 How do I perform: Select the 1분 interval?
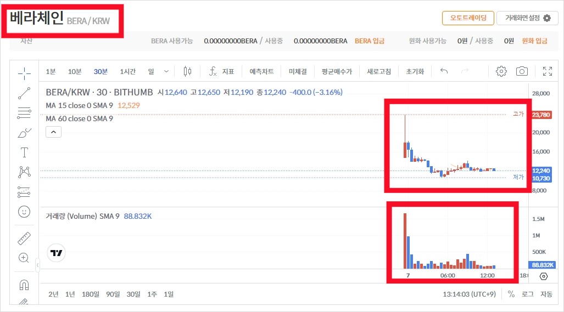pos(51,71)
